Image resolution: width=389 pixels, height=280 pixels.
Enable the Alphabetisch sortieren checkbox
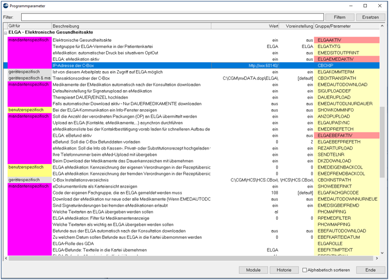(305, 270)
